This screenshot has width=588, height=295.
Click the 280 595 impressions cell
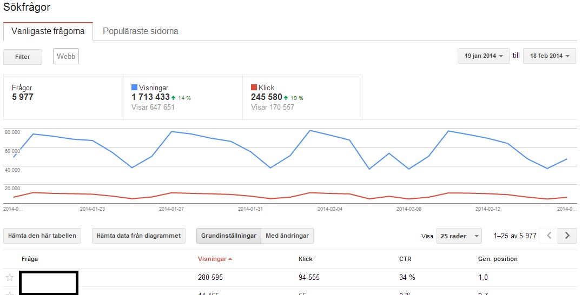pos(210,278)
